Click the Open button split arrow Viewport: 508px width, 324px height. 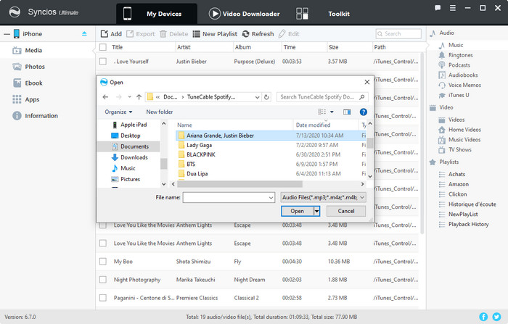pos(316,212)
